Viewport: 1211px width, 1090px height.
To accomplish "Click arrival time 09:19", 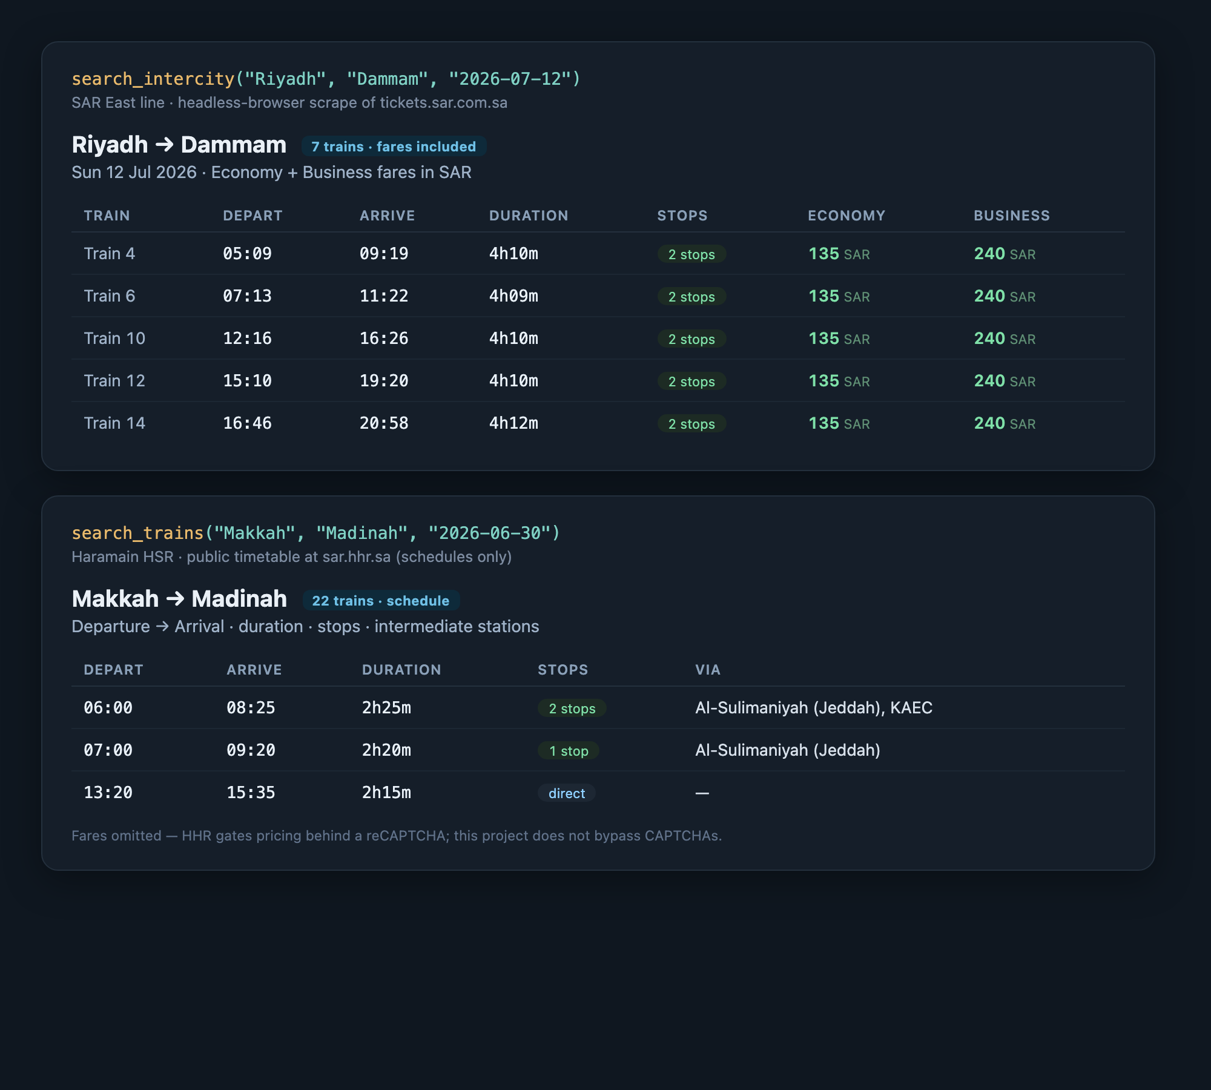I will click(384, 254).
